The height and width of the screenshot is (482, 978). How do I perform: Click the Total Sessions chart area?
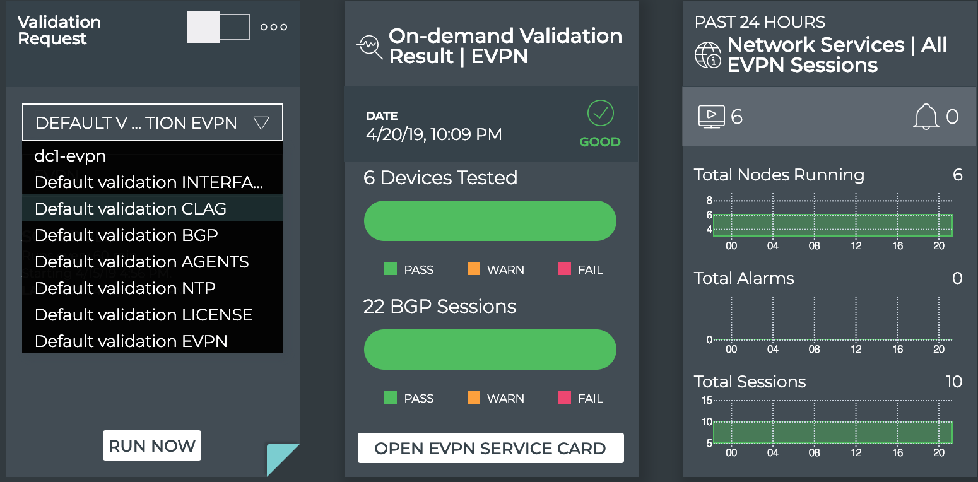pos(832,432)
